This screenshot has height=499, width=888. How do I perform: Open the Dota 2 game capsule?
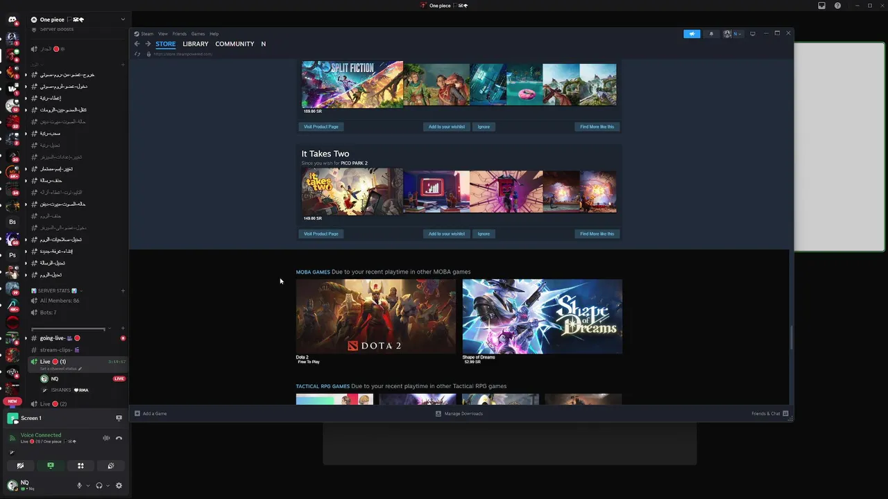[x=376, y=316]
